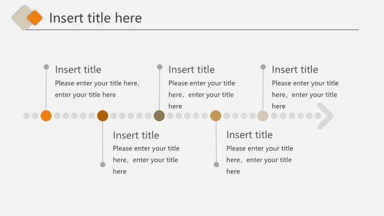Click the gray chevron arrow ending the timeline

click(x=326, y=116)
